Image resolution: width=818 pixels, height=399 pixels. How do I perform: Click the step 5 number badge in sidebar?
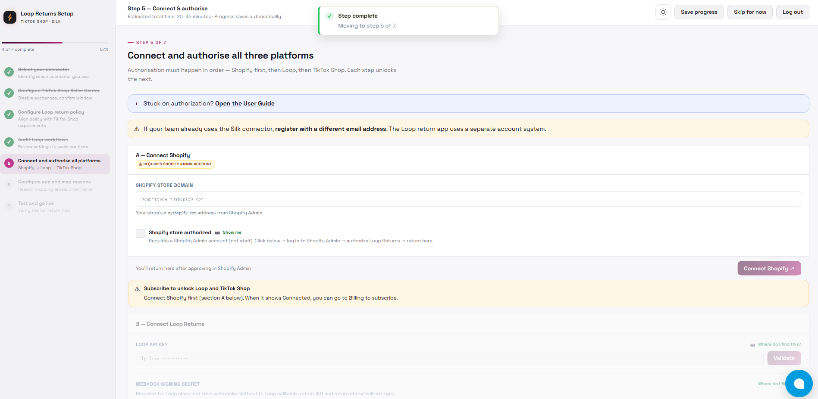(9, 164)
